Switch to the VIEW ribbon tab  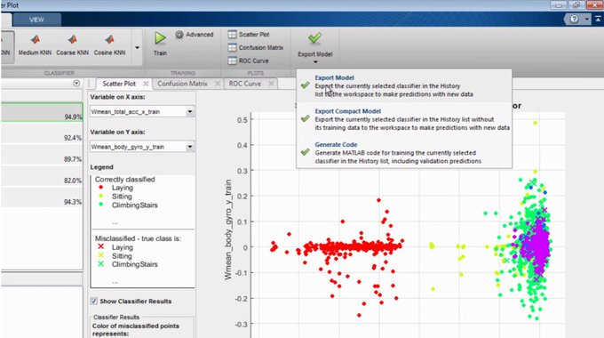click(x=36, y=20)
